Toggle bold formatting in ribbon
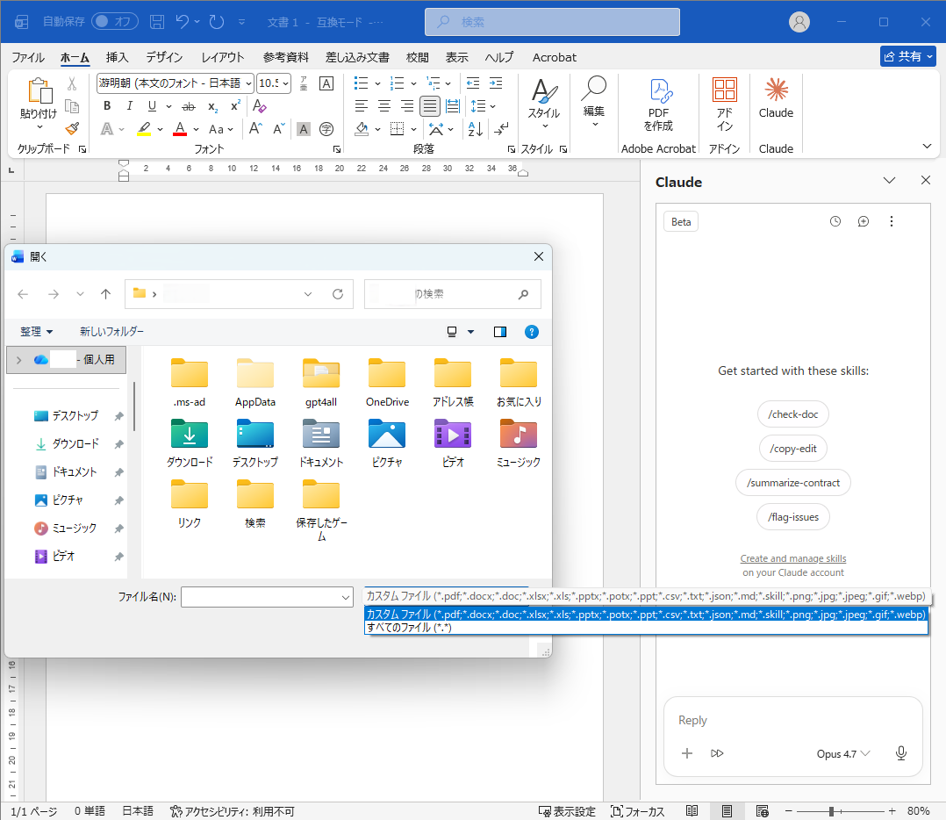The image size is (946, 820). click(x=107, y=106)
